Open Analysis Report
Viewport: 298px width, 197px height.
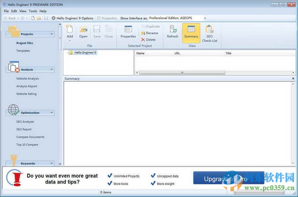click(26, 86)
